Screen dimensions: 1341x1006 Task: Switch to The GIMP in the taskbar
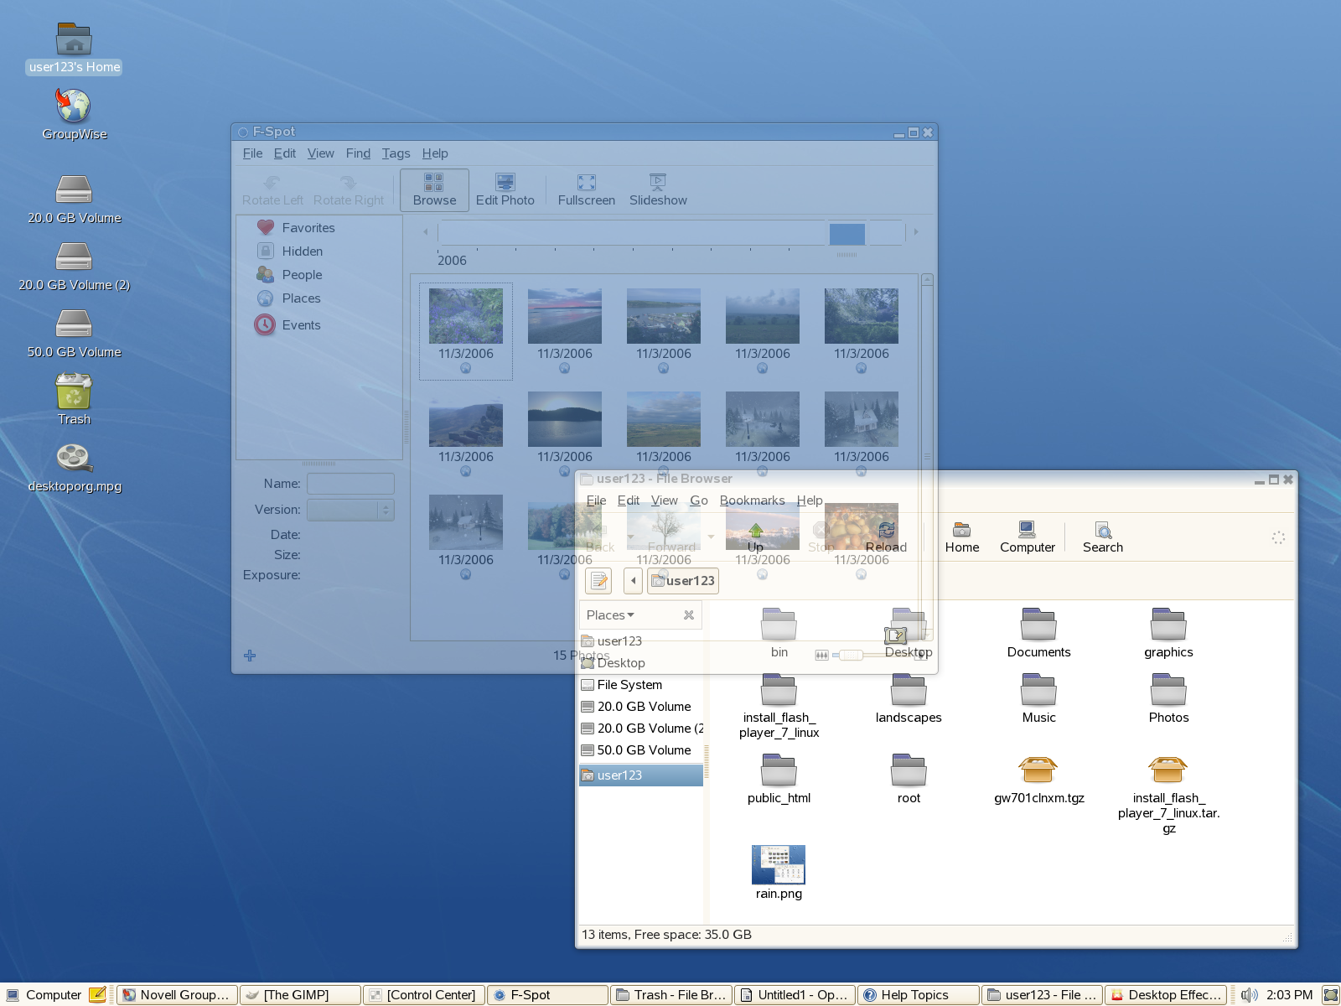click(x=300, y=995)
